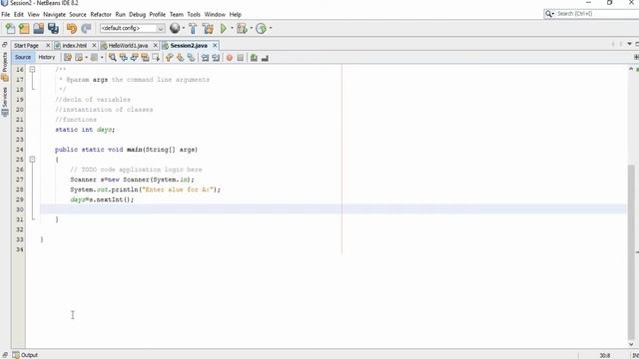Open the File menu
The height and width of the screenshot is (359, 639).
6,14
